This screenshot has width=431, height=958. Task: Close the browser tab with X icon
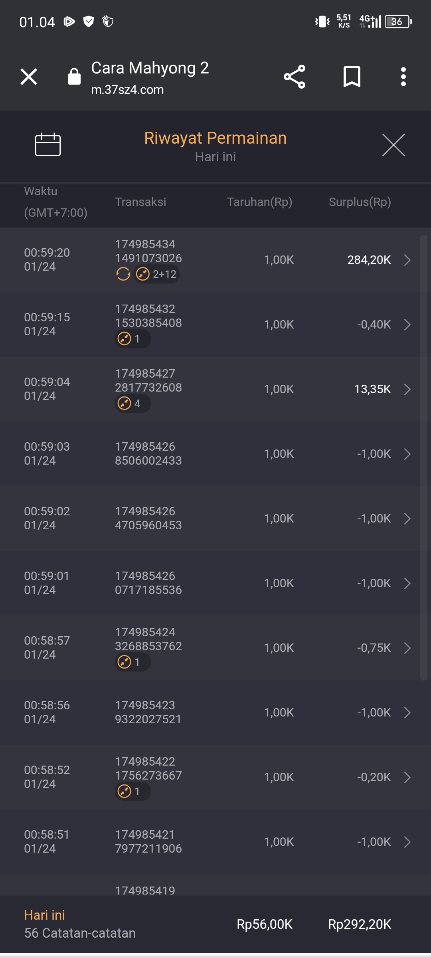point(29,77)
